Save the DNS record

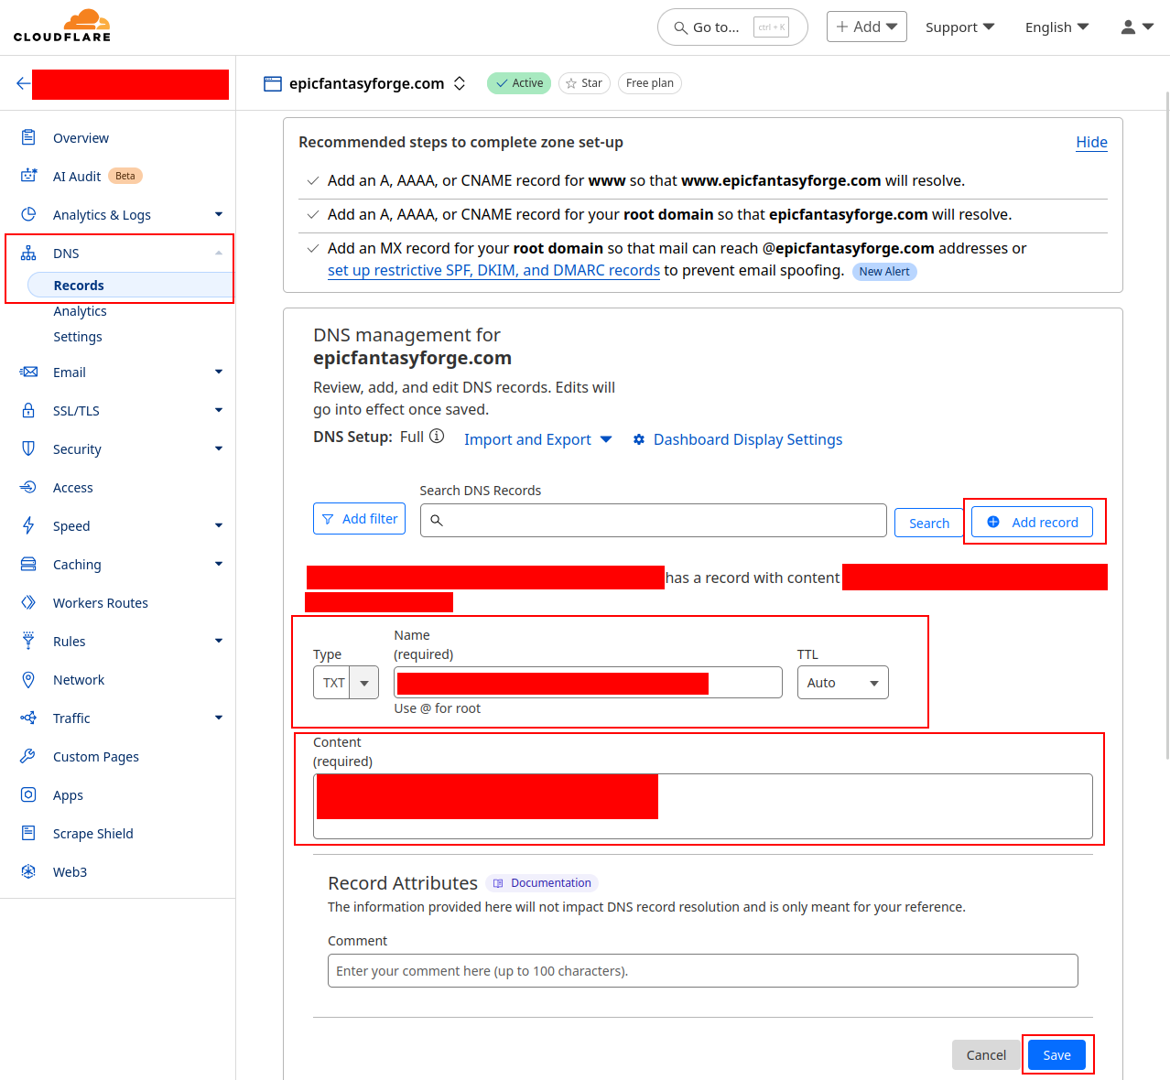[1056, 1055]
